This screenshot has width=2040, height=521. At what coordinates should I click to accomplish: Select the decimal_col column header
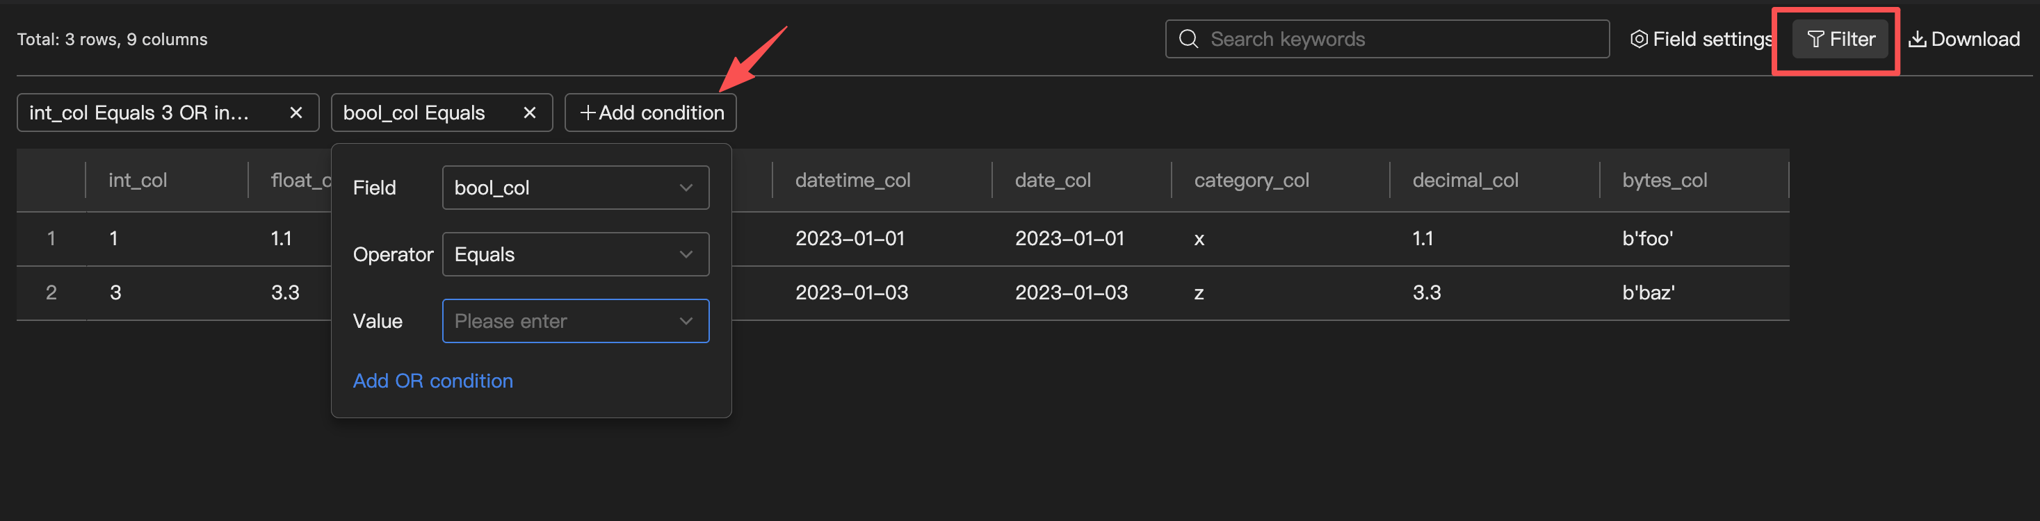[x=1465, y=181]
